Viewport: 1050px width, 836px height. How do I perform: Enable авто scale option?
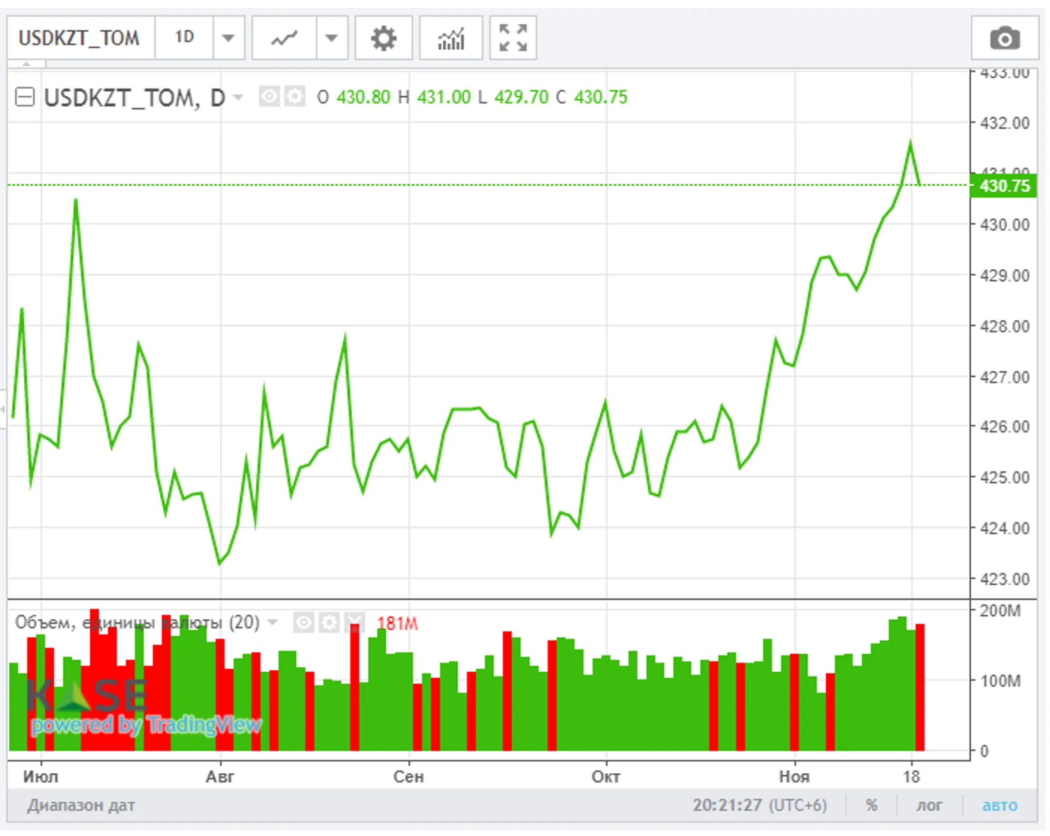999,805
